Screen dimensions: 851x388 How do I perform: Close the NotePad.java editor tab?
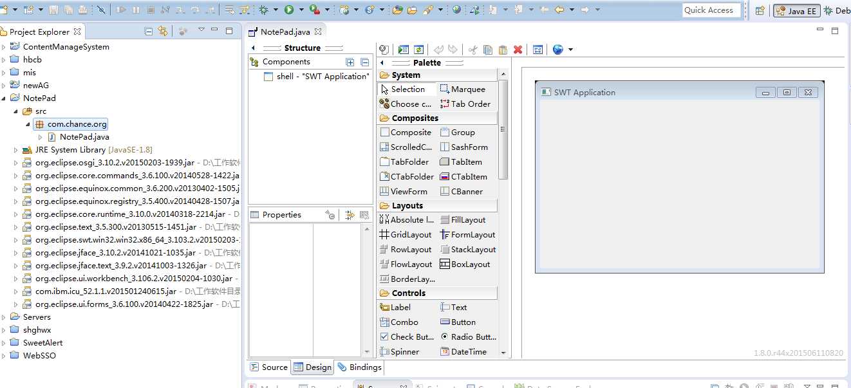318,32
